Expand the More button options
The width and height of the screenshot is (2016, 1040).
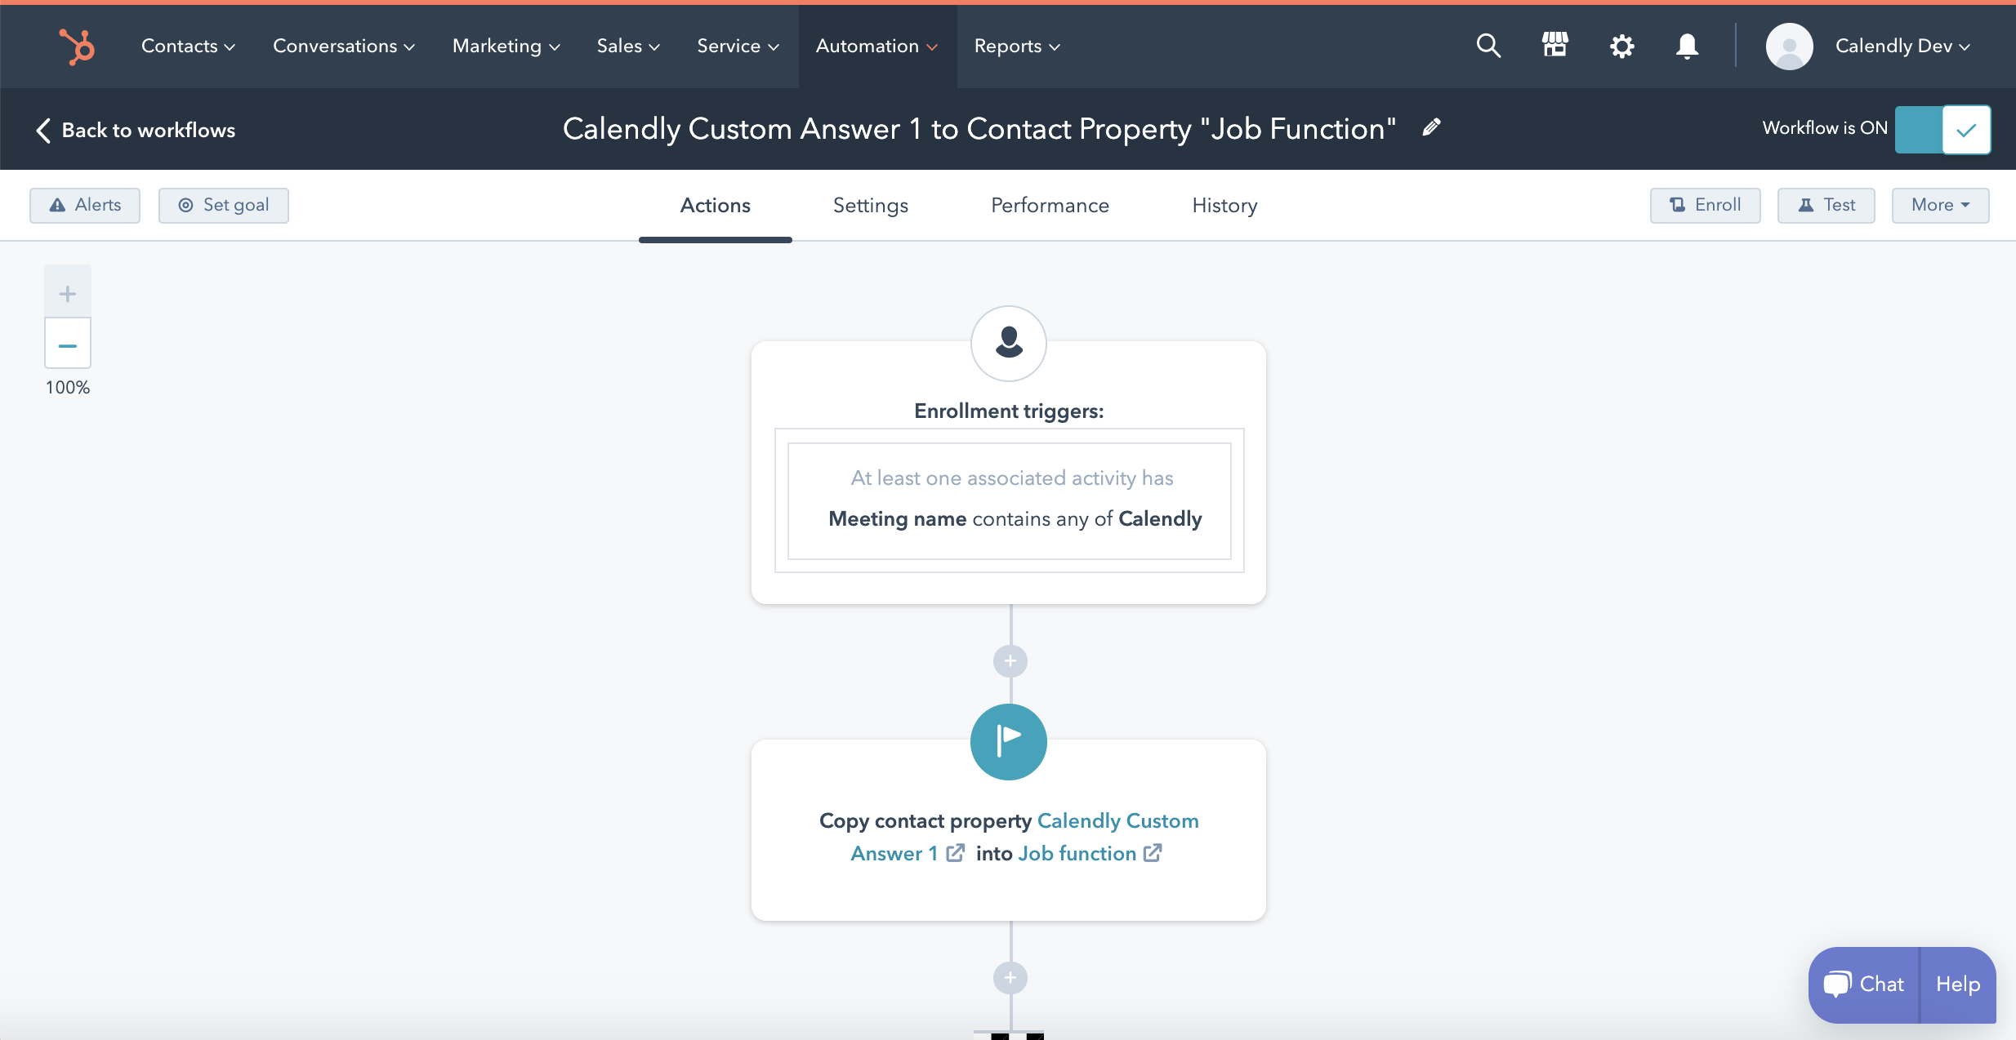[1939, 204]
